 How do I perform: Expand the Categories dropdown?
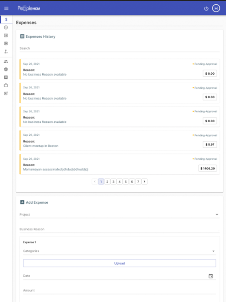213,251
